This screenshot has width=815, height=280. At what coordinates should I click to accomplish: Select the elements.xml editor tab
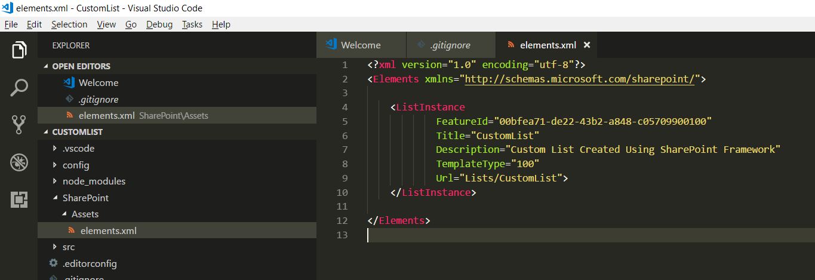(x=546, y=45)
